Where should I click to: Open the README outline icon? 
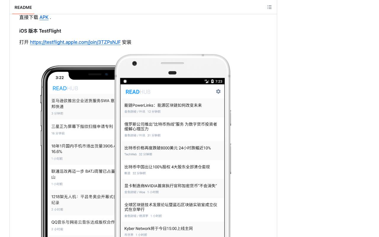(269, 7)
